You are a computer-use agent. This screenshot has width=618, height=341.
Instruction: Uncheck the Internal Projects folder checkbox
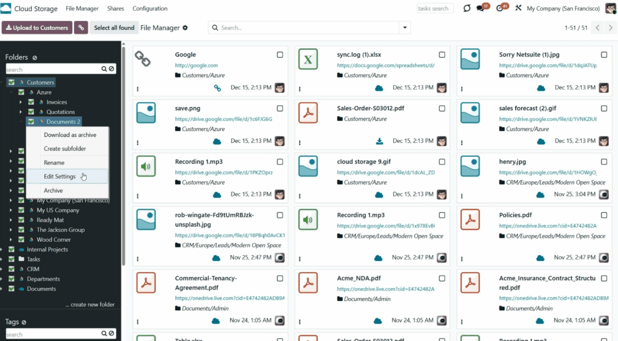point(11,249)
